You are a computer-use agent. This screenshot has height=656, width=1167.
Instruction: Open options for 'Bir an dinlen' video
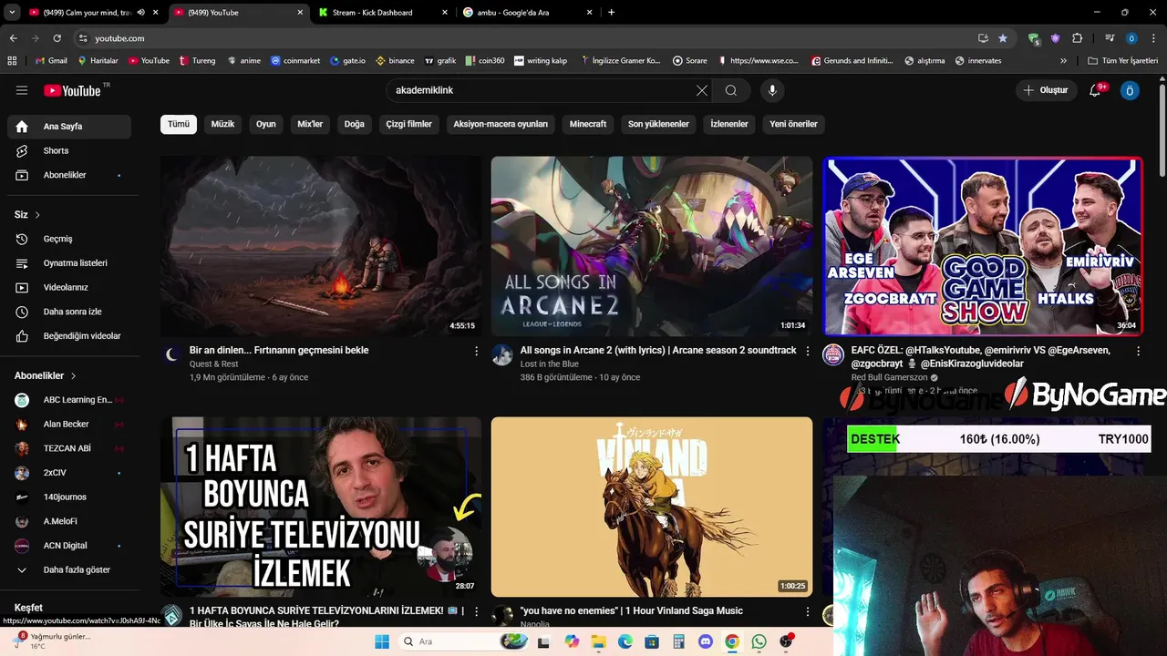(x=476, y=351)
